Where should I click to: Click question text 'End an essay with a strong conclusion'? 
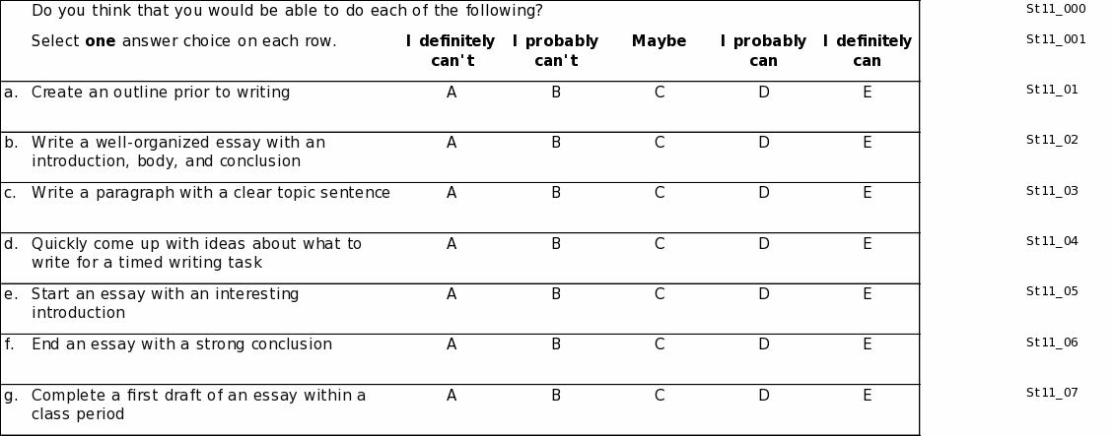pos(181,344)
